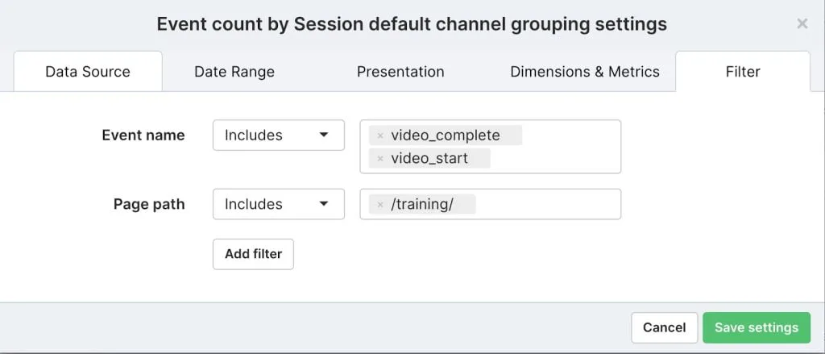Image resolution: width=825 pixels, height=354 pixels.
Task: Open the Event name Includes dropdown
Action: pyautogui.click(x=278, y=135)
